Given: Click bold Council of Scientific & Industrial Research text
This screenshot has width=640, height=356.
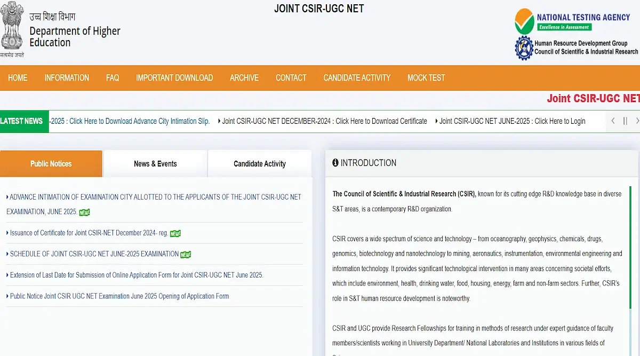Looking at the screenshot, I should tap(404, 194).
